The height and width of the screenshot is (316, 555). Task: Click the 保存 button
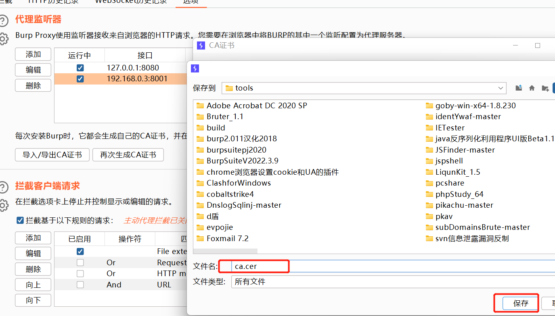[521, 304]
